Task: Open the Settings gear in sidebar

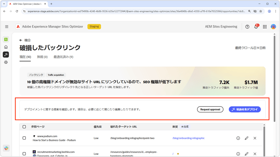Action: click(x=6, y=62)
